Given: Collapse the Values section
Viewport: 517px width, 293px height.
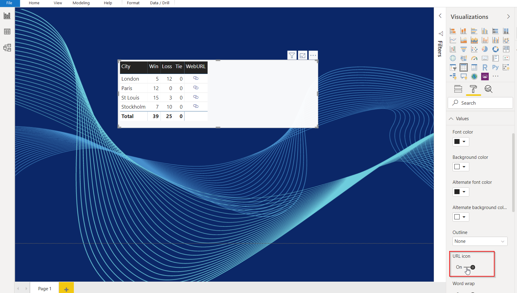Looking at the screenshot, I should point(451,119).
